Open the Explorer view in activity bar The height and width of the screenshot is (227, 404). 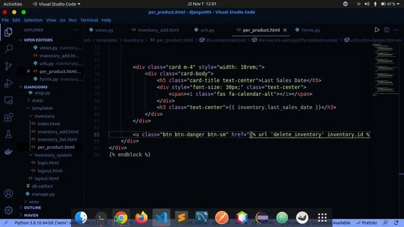coord(8,32)
